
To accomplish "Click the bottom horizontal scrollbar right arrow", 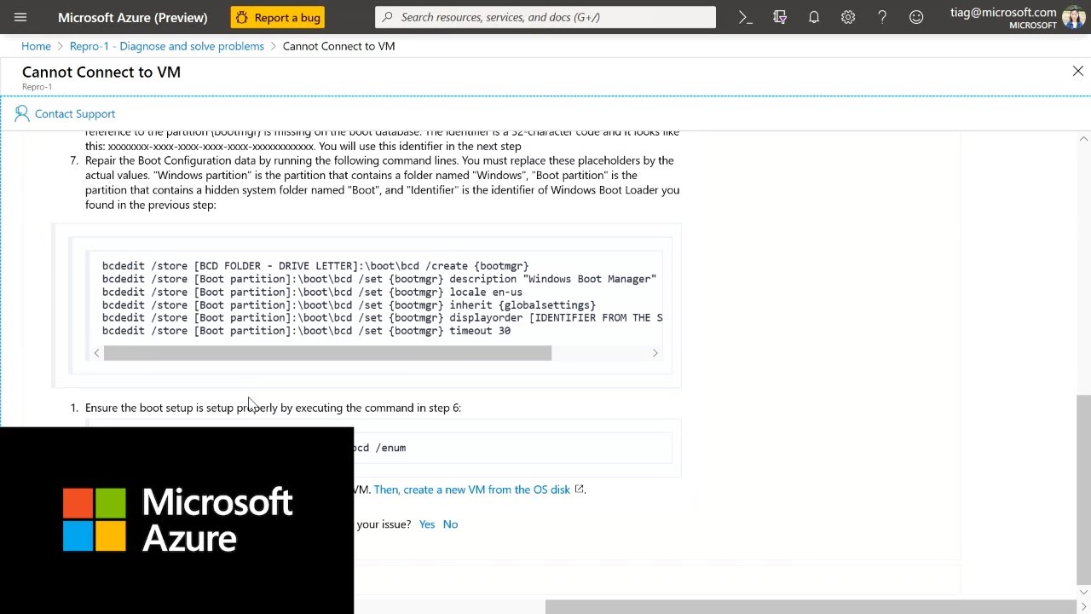I will tap(1083, 607).
